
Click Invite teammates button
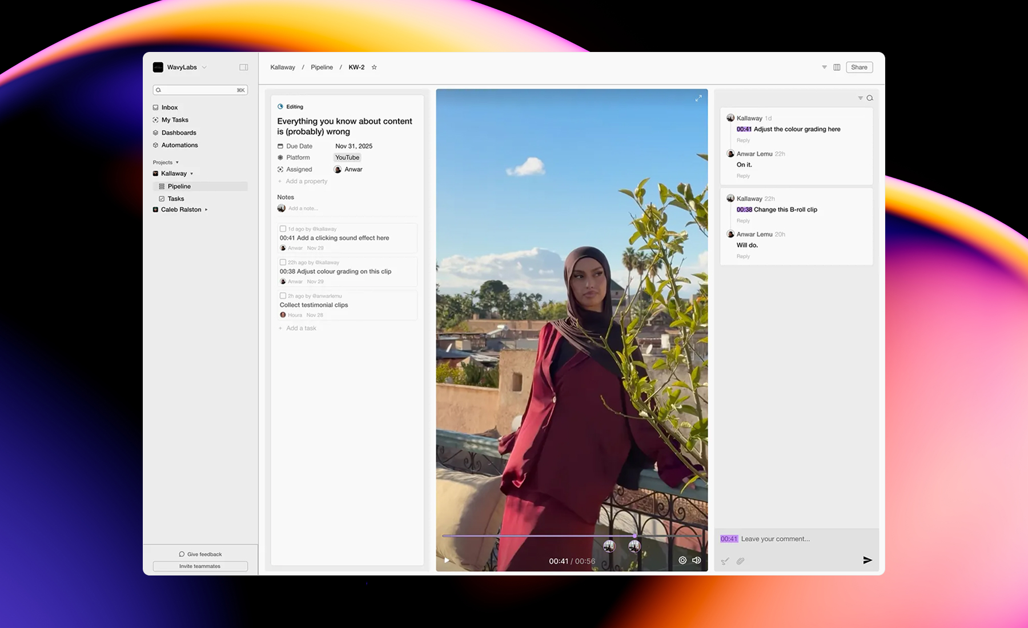coord(200,566)
